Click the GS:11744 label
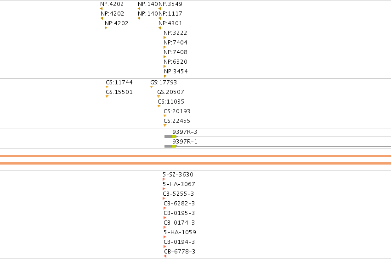 point(119,83)
